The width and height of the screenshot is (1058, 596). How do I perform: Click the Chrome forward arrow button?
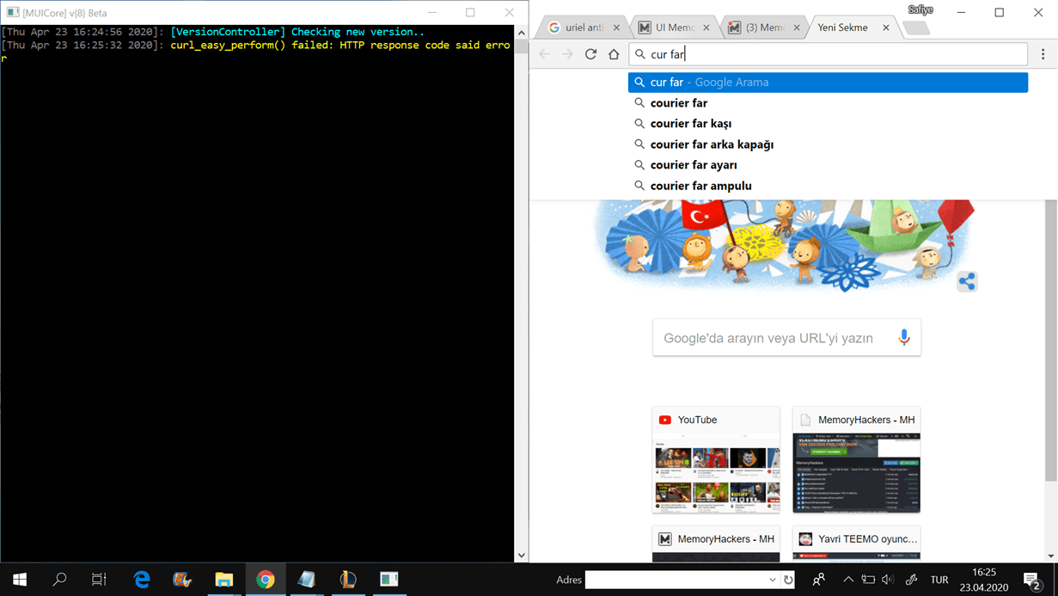[x=567, y=54]
